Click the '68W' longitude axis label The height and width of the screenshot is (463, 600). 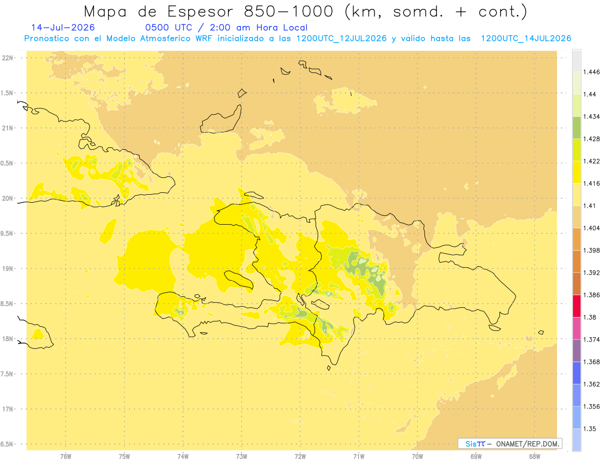click(x=534, y=456)
